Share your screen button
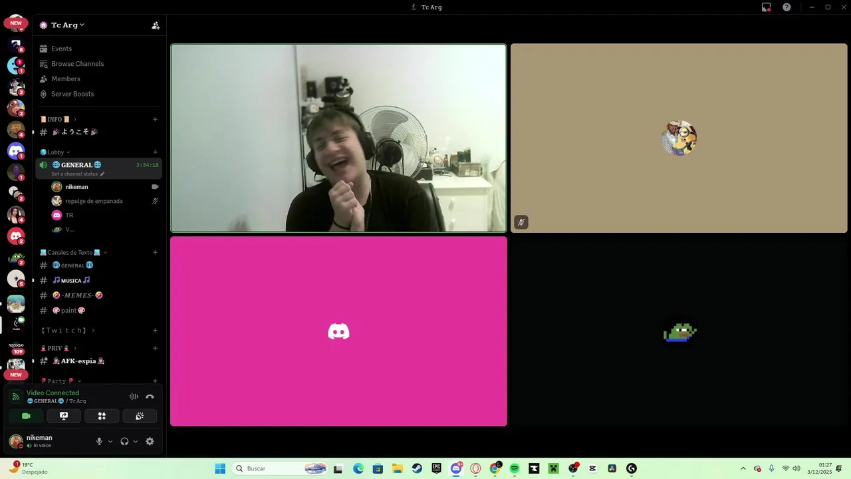This screenshot has height=479, width=851. click(64, 416)
